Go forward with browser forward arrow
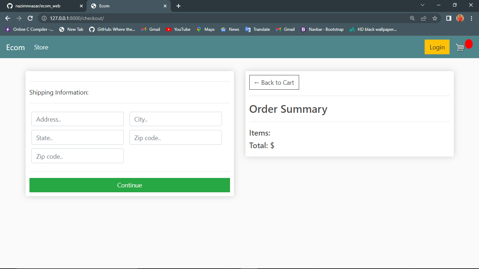 click(x=19, y=18)
